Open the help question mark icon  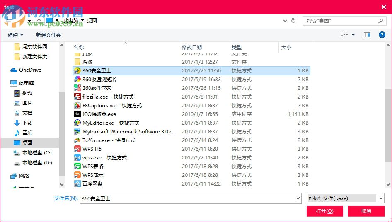click(382, 35)
